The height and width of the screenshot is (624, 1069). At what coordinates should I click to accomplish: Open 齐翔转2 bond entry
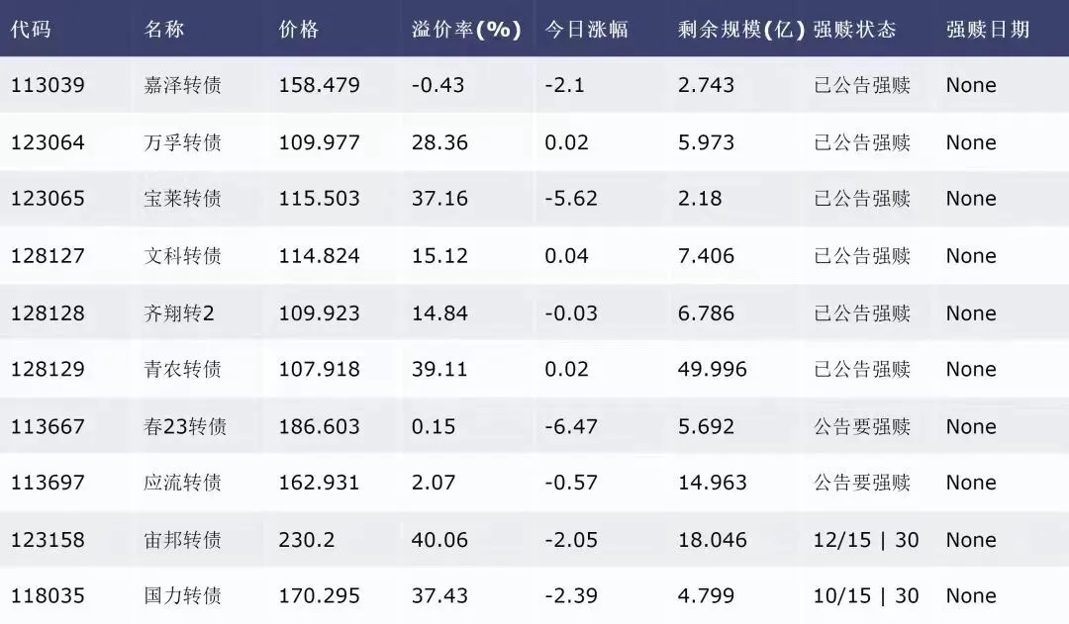click(179, 313)
